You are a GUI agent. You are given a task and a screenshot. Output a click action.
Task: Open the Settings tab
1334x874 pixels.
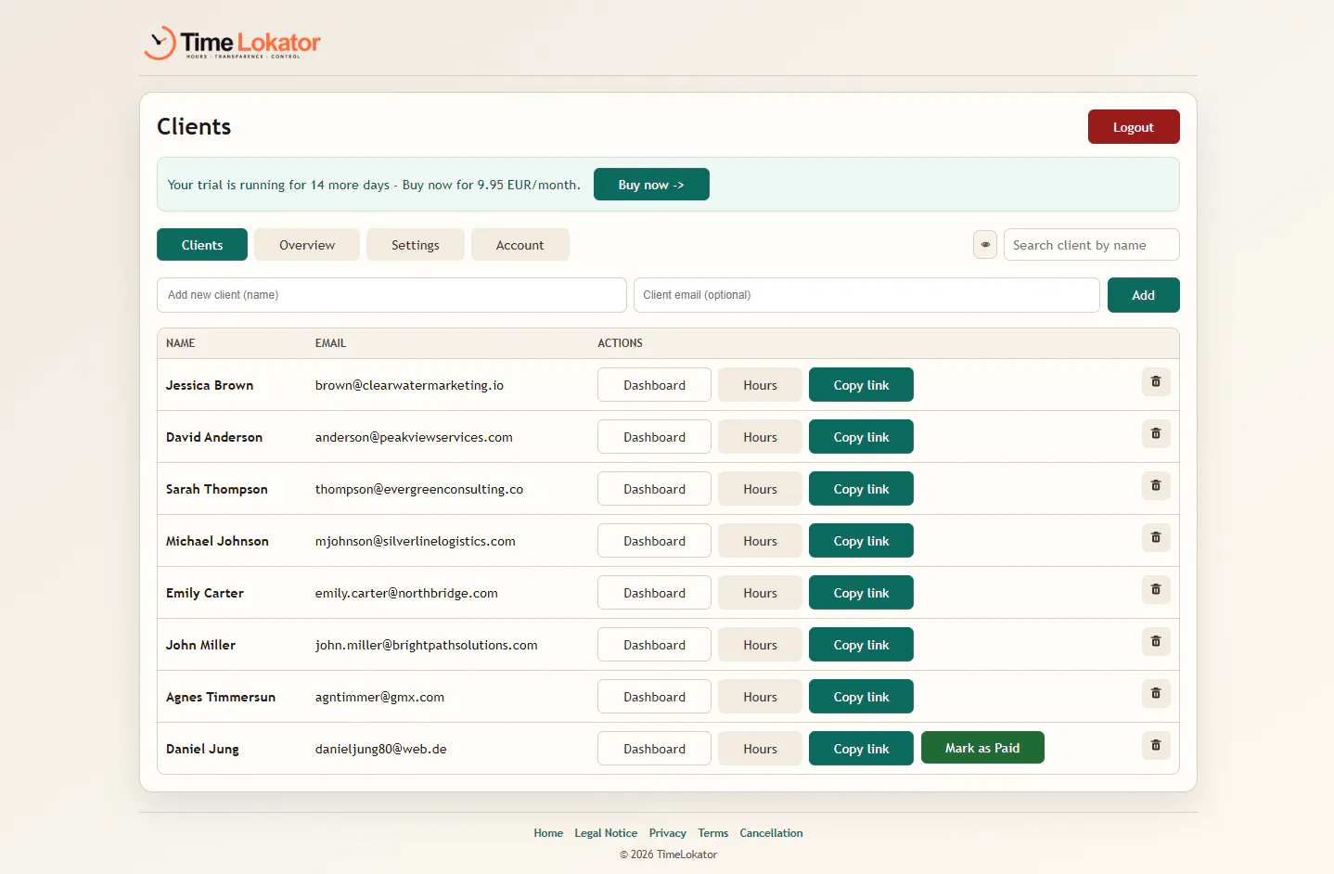416,245
